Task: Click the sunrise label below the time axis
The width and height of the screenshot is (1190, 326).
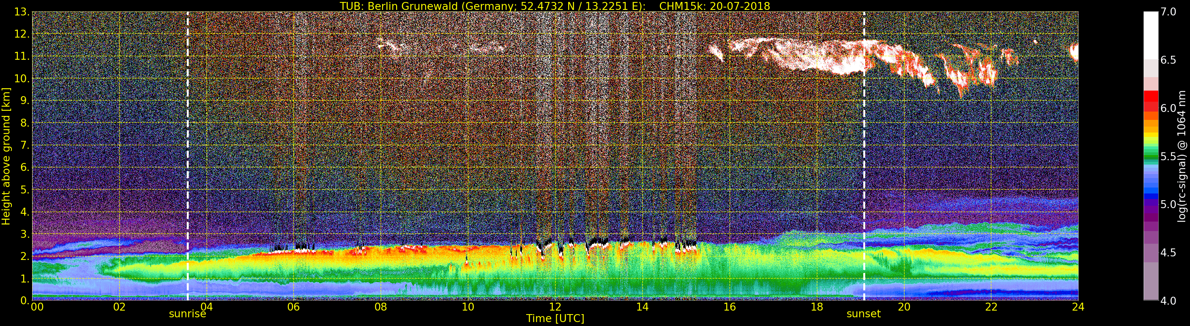Action: coord(187,314)
